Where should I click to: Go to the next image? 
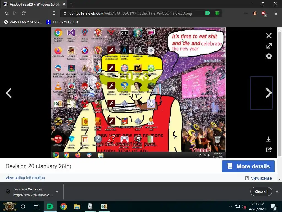(x=269, y=93)
